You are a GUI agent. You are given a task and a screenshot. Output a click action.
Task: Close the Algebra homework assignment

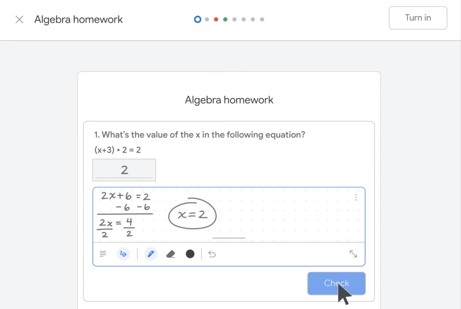(x=19, y=20)
